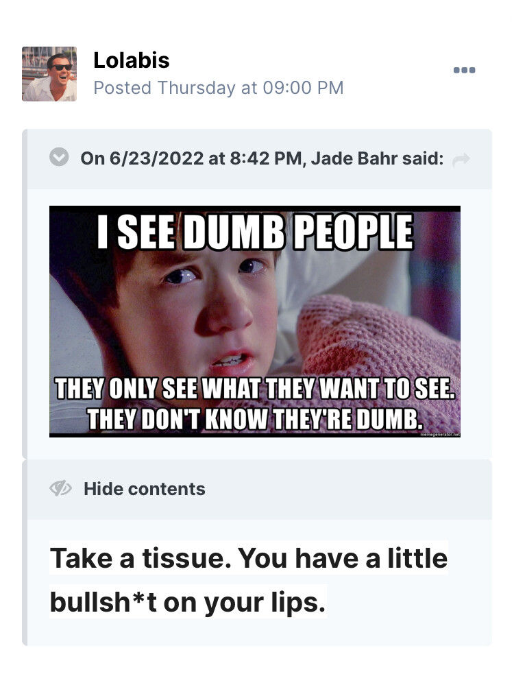Open the three-dot post options menu

pyautogui.click(x=464, y=70)
